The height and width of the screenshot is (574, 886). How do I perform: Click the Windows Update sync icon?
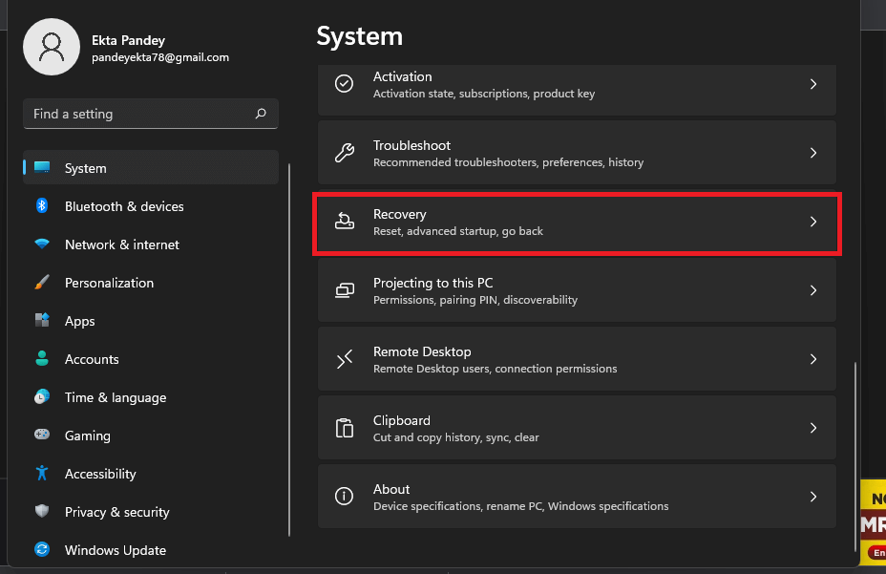point(42,550)
